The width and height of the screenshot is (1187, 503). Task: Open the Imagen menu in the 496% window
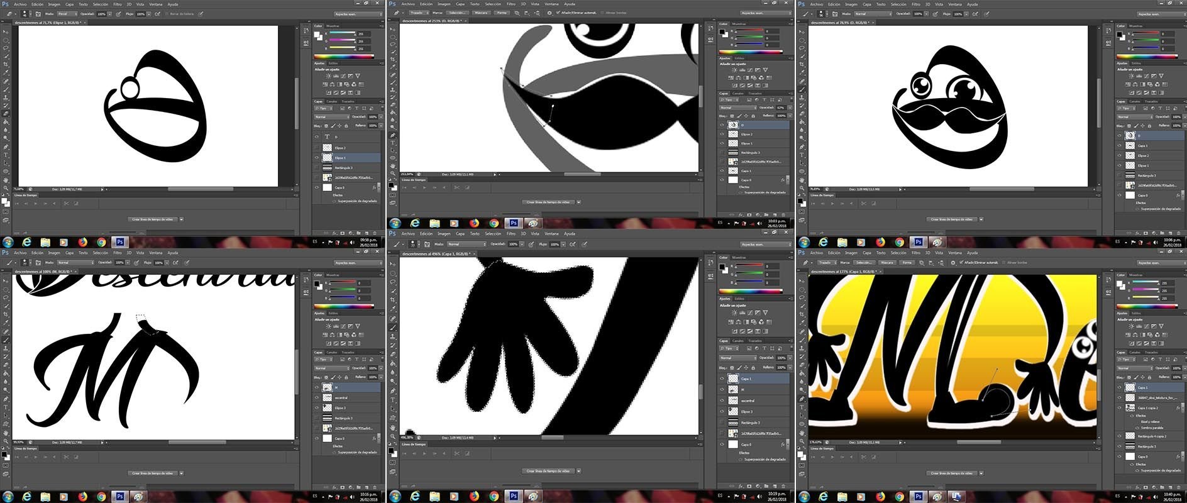[444, 233]
